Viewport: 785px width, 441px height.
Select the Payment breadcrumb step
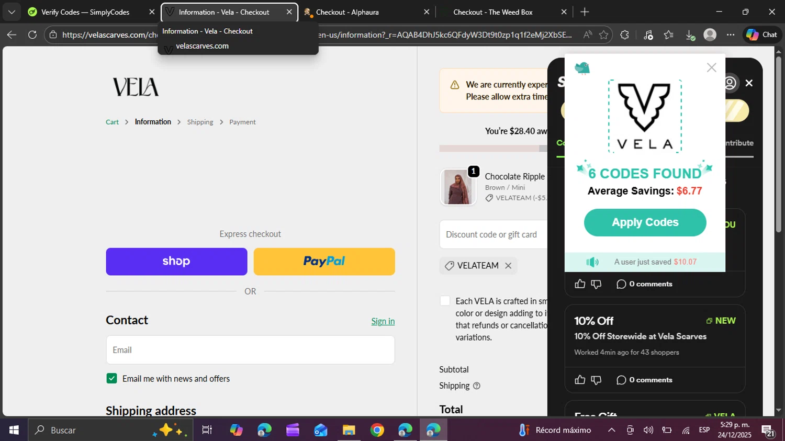[242, 122]
